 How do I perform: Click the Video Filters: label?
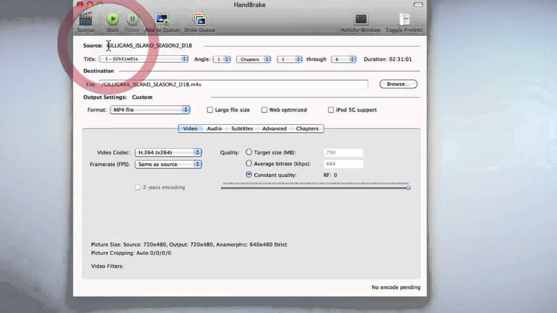pyautogui.click(x=107, y=266)
